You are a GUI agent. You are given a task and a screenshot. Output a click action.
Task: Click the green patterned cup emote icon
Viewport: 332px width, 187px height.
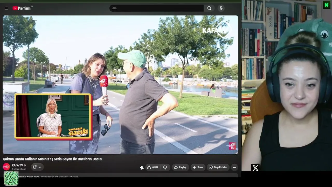coord(11,178)
